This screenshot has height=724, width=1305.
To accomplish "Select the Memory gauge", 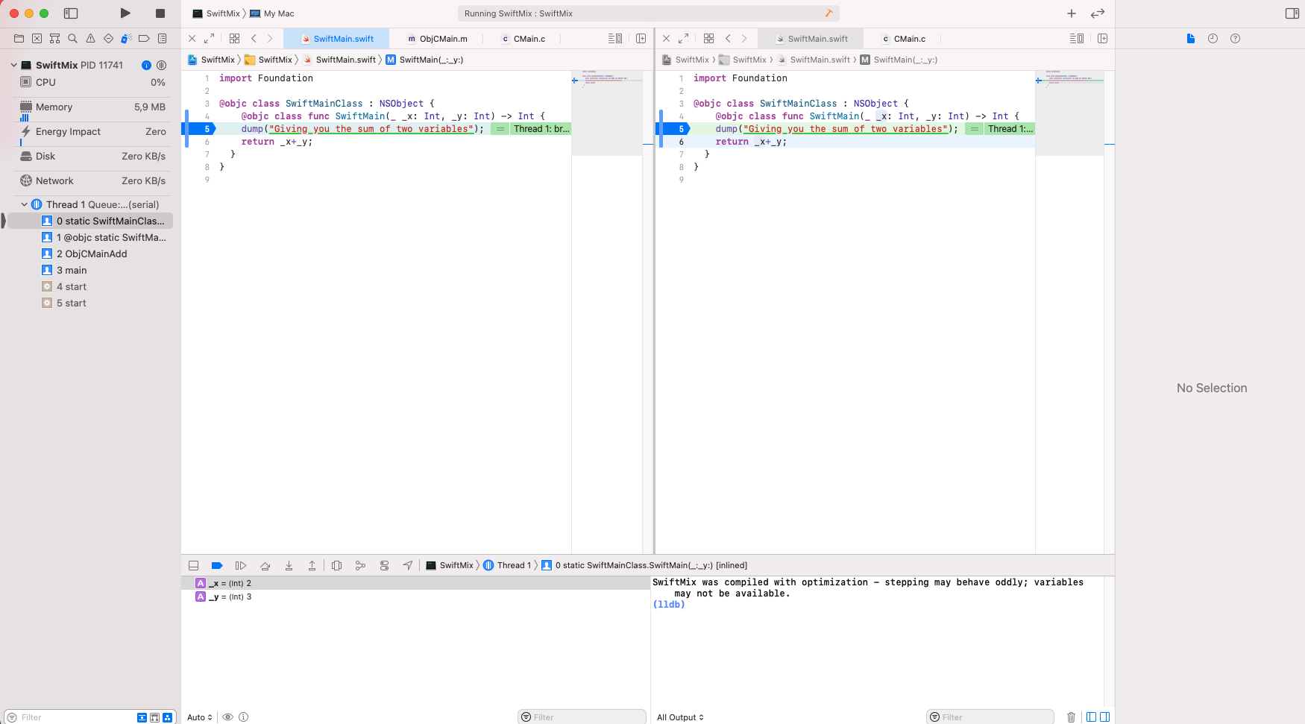I will pyautogui.click(x=92, y=107).
